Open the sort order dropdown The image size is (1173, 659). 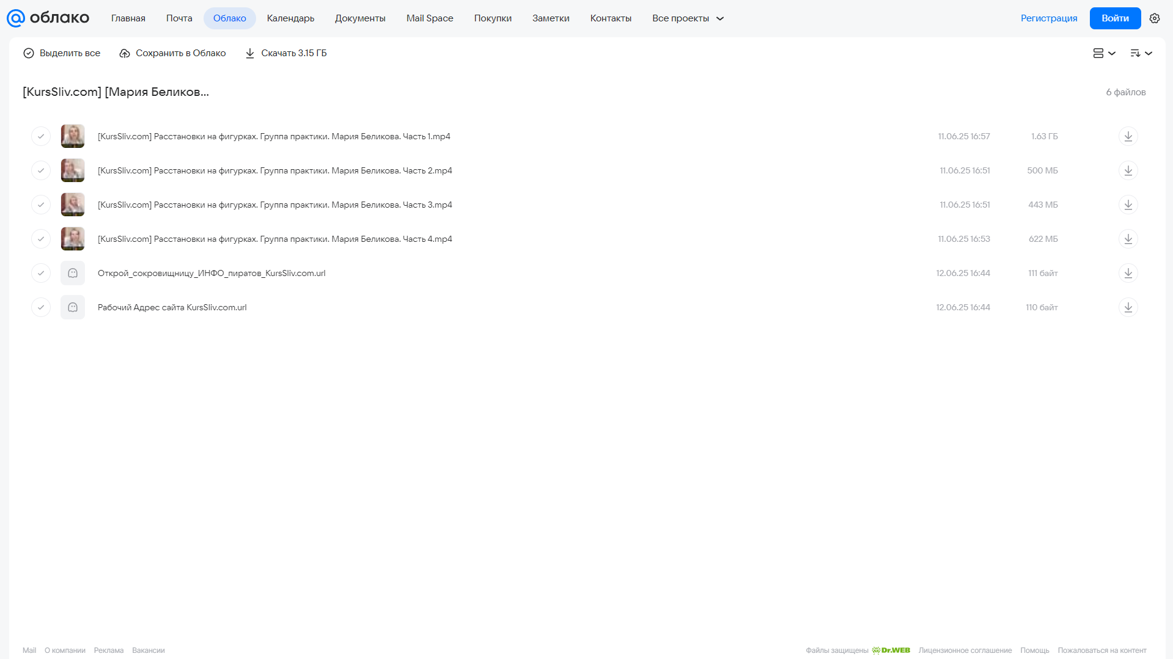(x=1141, y=53)
